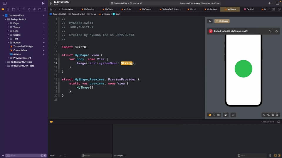Select the TodaysSwiftUI scheme
The height and width of the screenshot is (158, 282).
[x=119, y=4]
